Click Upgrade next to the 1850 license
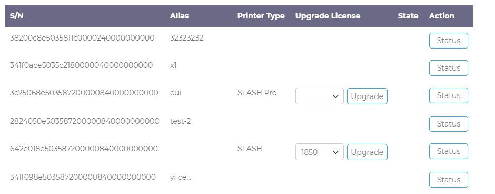495x194 pixels. point(367,152)
